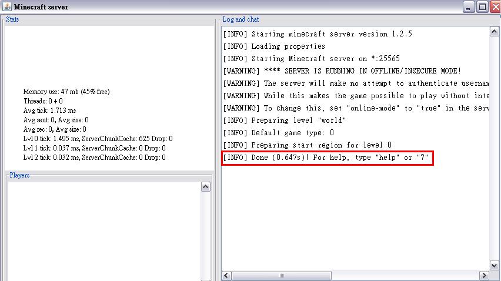Close the Minecraft server window
This screenshot has width=501, height=281.
pos(494,7)
